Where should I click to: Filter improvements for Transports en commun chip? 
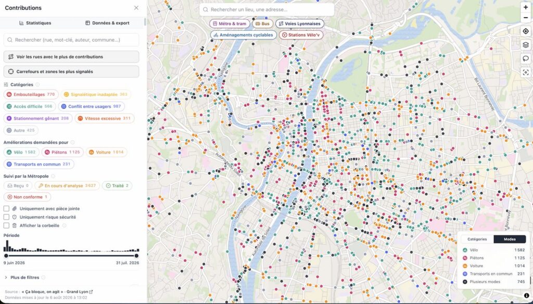tap(39, 164)
